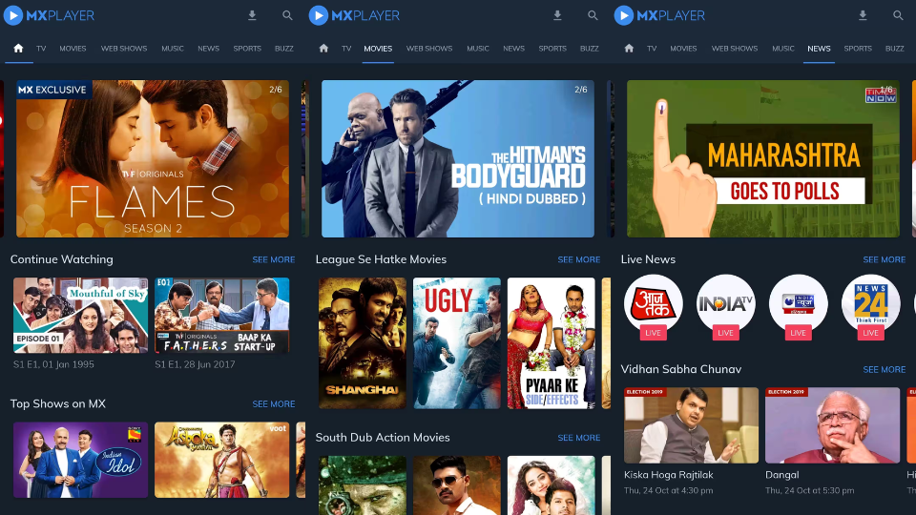Image resolution: width=916 pixels, height=515 pixels.
Task: Open the Shanghai movie poster
Action: [x=363, y=343]
